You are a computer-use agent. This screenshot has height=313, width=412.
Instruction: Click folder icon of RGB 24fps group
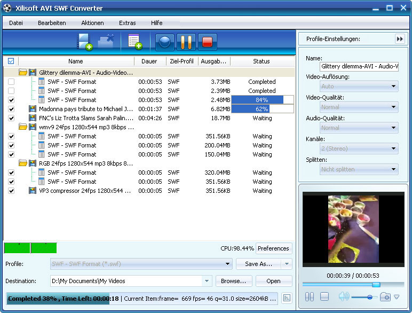pyautogui.click(x=23, y=163)
